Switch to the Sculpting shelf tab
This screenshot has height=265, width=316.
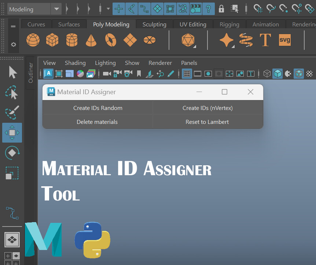click(154, 24)
